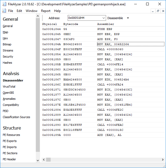166x168 pixels.
Task: Select MOV ECX, [0045403C] instruction
Action: click(x=115, y=89)
